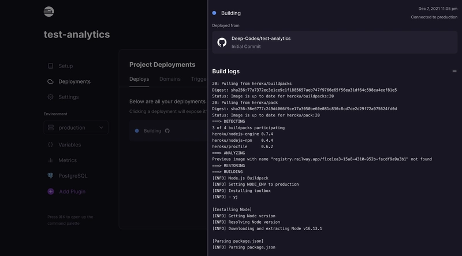Click the Variables curly-braces icon

[x=51, y=145]
